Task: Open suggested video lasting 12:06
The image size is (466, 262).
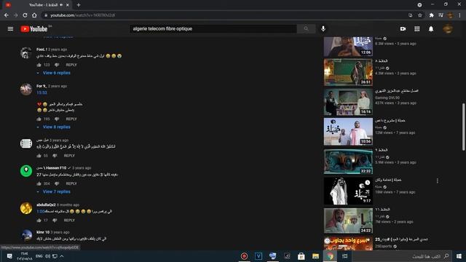Action: [x=348, y=47]
